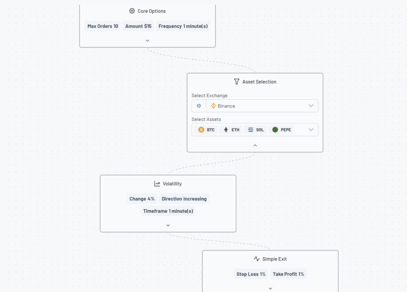
Task: Open the Select Assets dropdown
Action: [311, 130]
